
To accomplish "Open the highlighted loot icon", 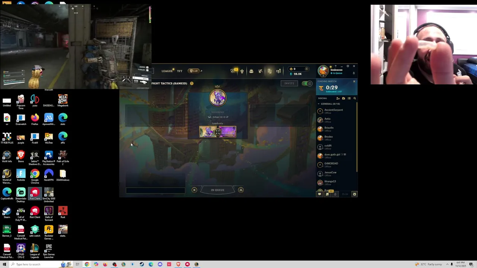I will pyautogui.click(x=269, y=71).
